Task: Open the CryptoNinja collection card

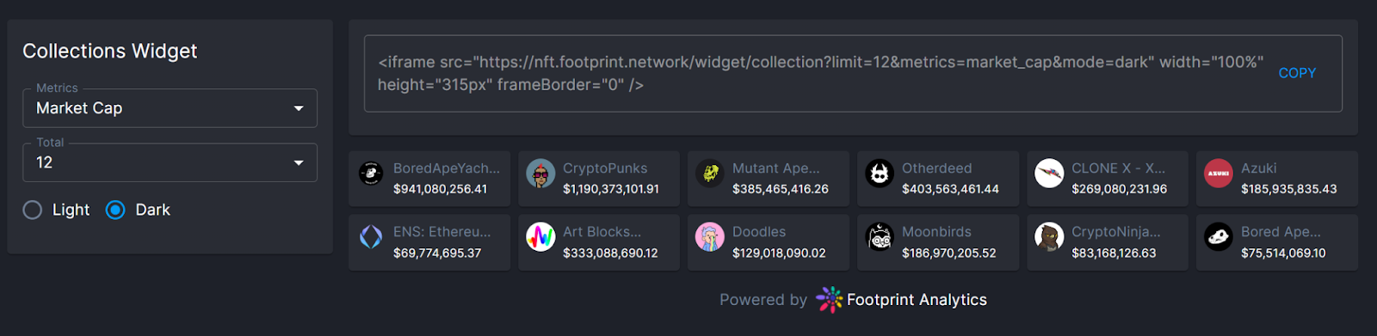Action: point(1107,242)
